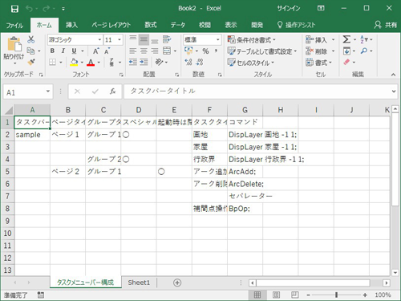This screenshot has height=301, width=401.
Task: Switch to the データ tab
Action: tap(178, 25)
